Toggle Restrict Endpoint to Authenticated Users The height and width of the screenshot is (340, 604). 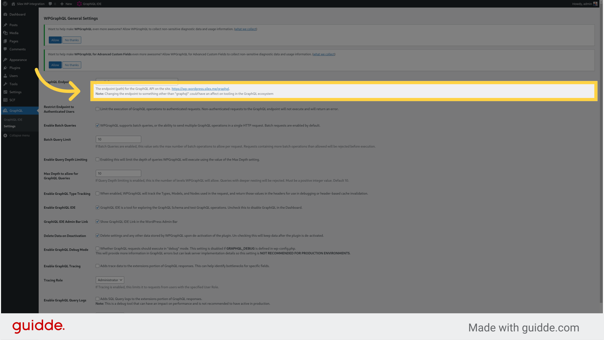[x=98, y=109]
